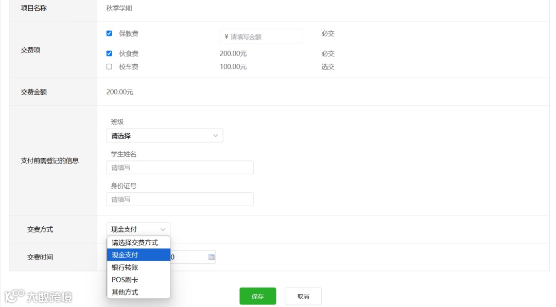
Task: Click the 取消 button
Action: click(x=303, y=296)
